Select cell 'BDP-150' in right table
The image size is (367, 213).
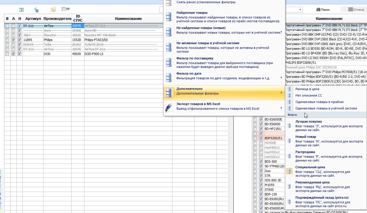[274, 194]
